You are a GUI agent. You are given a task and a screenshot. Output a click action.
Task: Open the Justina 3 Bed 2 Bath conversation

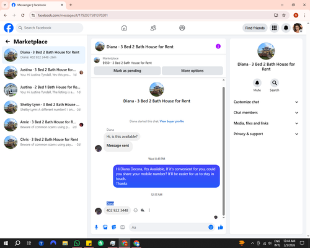[x=43, y=73]
